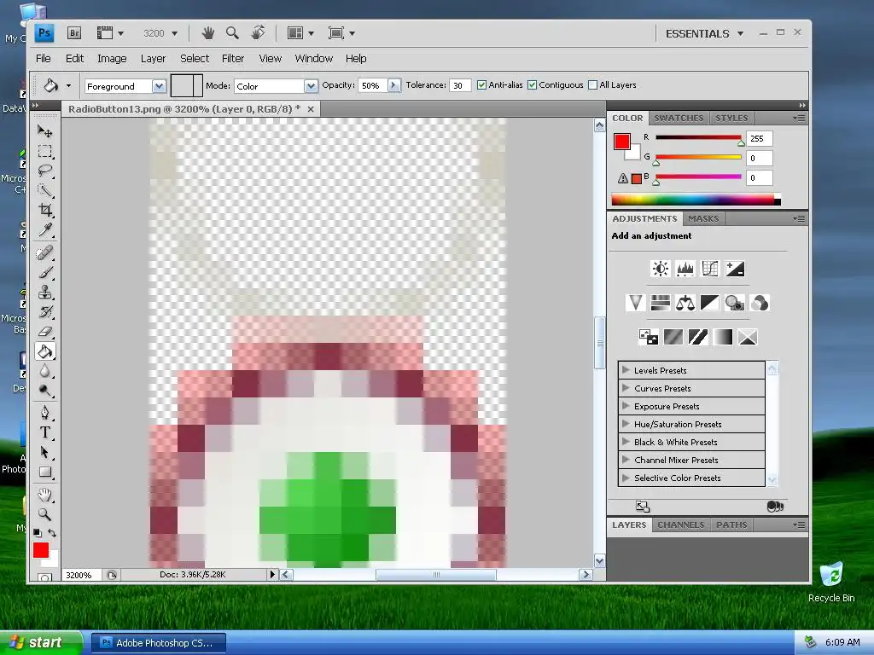Switch to the Swatches tab

coord(679,118)
